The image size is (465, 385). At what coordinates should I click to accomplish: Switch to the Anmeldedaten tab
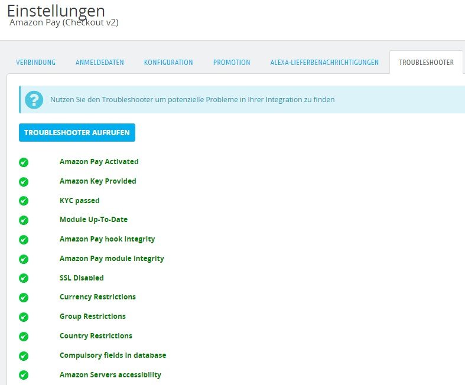[100, 62]
